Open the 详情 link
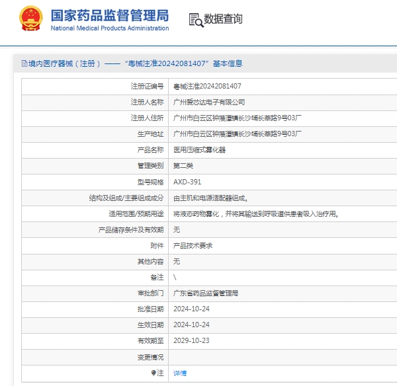397x386 pixels. tap(180, 373)
